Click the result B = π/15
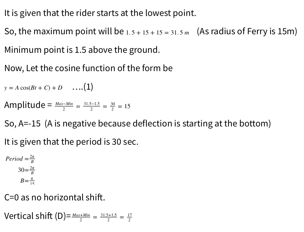The width and height of the screenshot is (304, 232). [27, 181]
